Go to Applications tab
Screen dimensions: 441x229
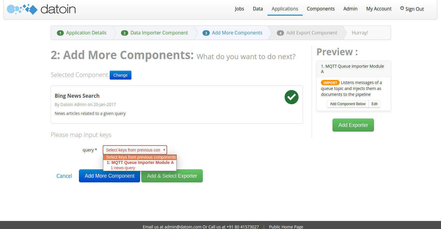pos(285,9)
